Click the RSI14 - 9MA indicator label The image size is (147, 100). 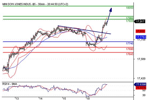click(10, 84)
